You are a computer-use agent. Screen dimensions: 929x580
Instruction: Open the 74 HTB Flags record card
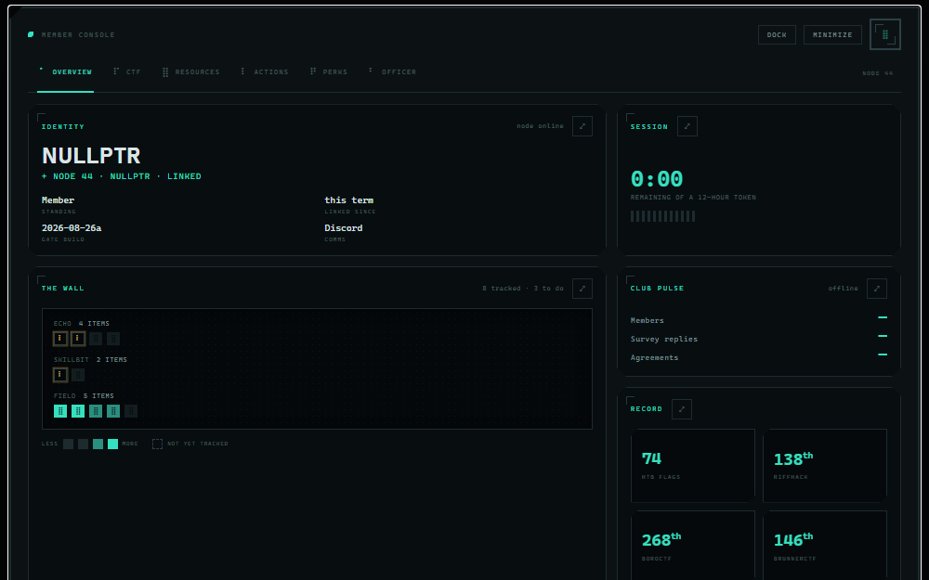693,466
